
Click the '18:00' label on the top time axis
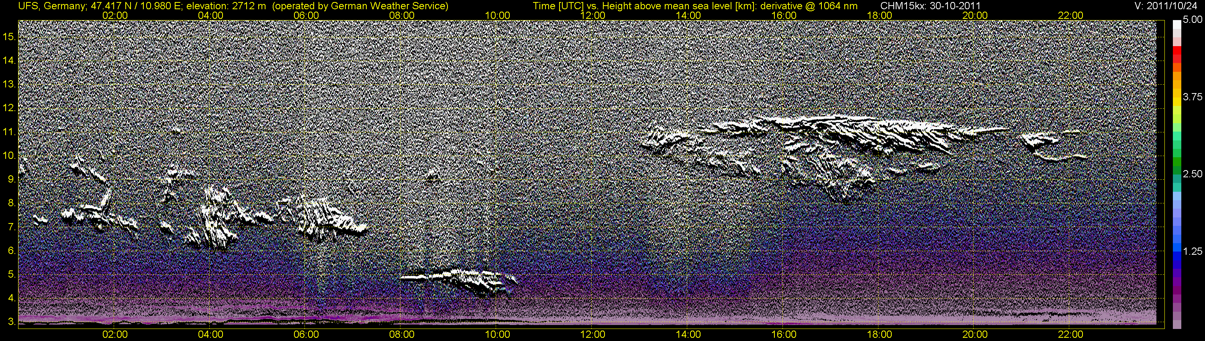tap(879, 15)
